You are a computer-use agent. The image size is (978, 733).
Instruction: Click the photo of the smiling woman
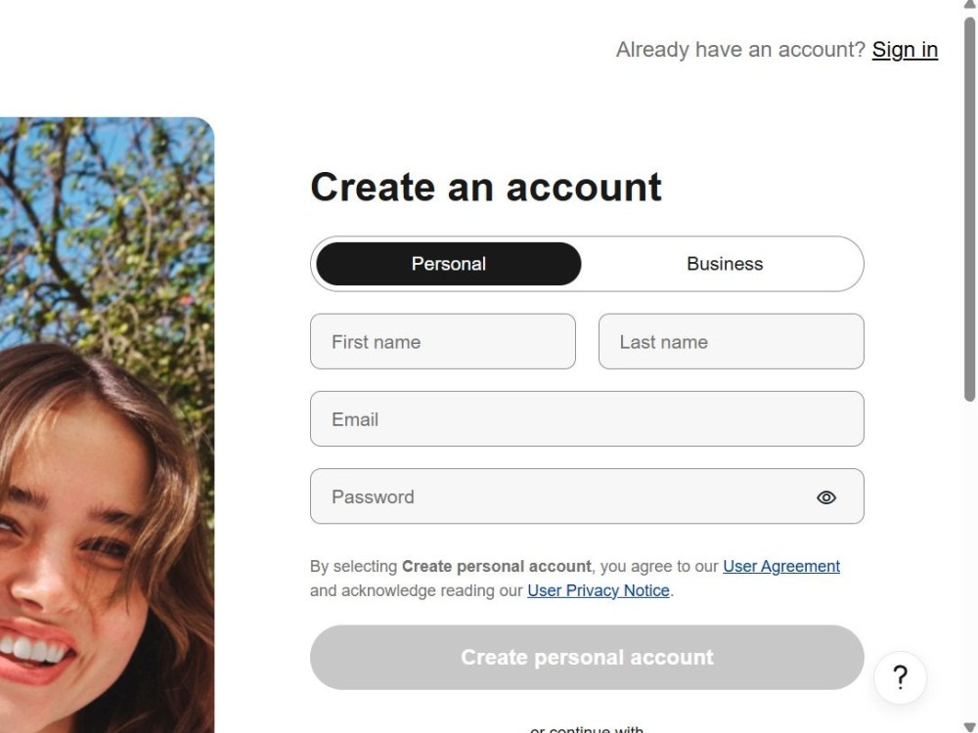coord(108,425)
